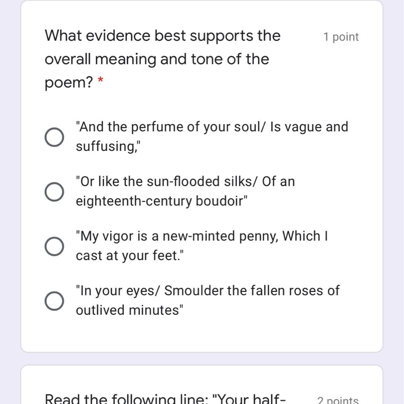Click the "Or like the sun-flooded silks" answer text
Viewport: 404px width, 404px height.
click(185, 182)
